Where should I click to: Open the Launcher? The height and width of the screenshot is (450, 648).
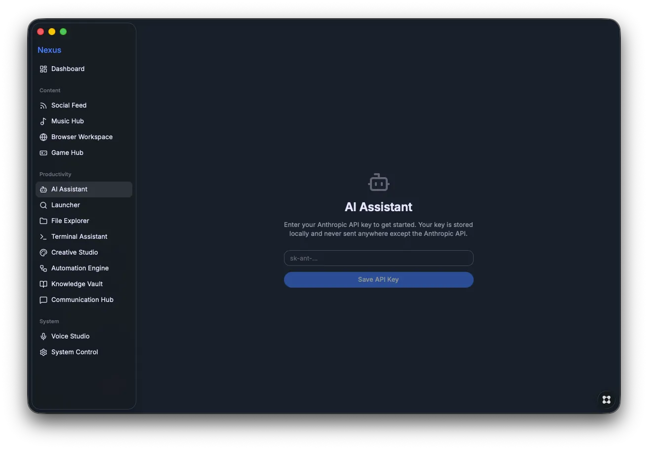[84, 205]
